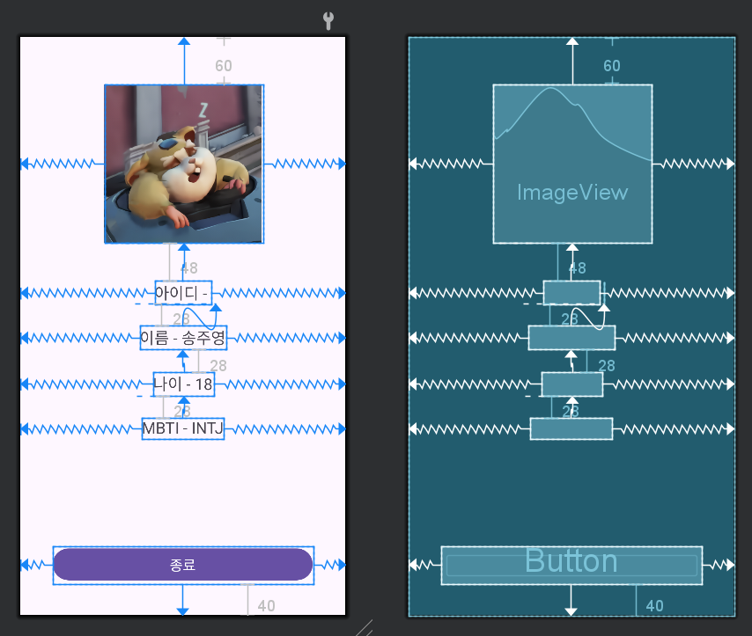Click the 40 bottom margin value in the blueprint view
Image resolution: width=752 pixels, height=636 pixels.
point(654,606)
